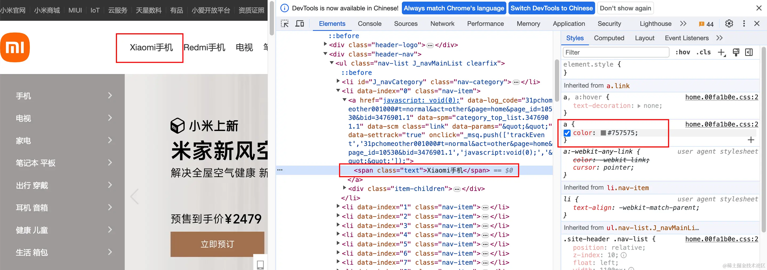This screenshot has height=270, width=767.
Task: Expand the item-children div node
Action: coord(345,188)
